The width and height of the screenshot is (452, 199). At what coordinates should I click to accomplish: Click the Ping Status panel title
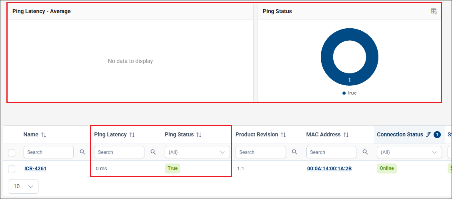coord(277,11)
